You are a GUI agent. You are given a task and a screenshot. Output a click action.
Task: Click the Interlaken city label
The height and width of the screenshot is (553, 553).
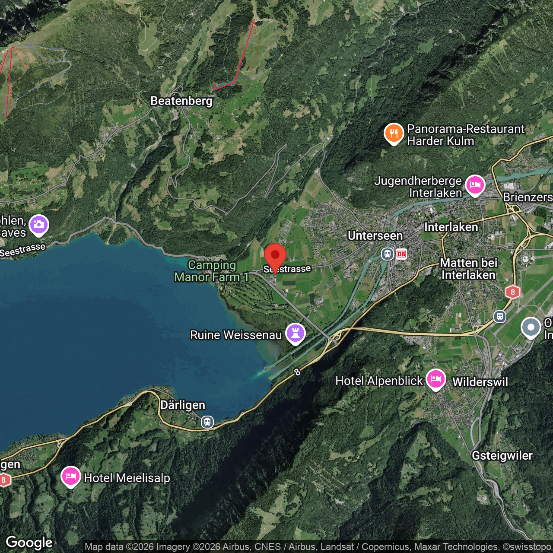[x=451, y=227]
